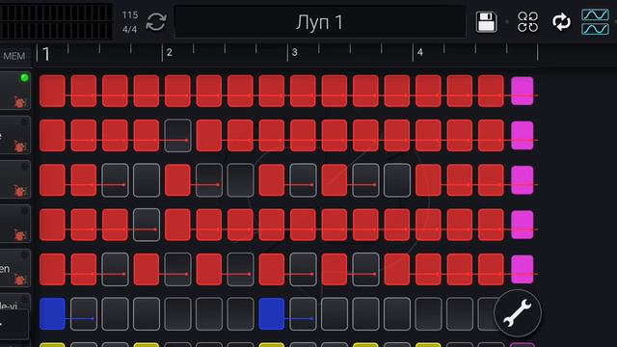Enable the empty twelfth step in third row
This screenshot has width=617, height=347.
[x=397, y=180]
